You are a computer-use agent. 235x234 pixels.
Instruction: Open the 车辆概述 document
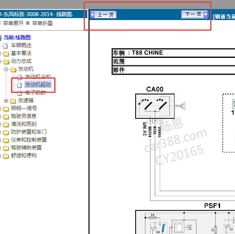(21, 46)
